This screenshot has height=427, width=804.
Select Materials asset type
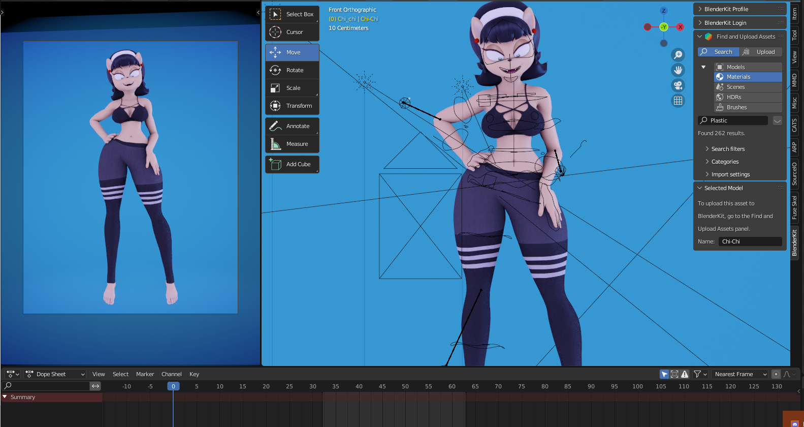click(x=748, y=77)
